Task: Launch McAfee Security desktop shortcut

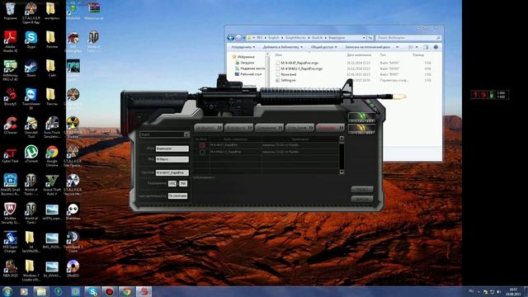Action: [x=10, y=213]
